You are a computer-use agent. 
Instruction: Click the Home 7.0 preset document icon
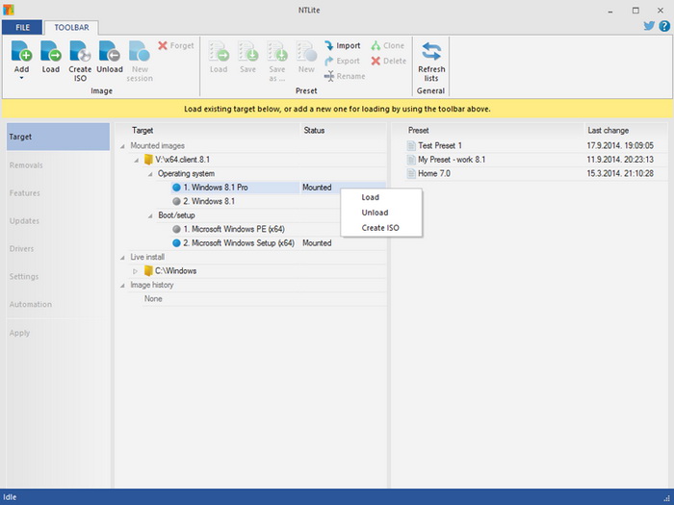tap(411, 173)
